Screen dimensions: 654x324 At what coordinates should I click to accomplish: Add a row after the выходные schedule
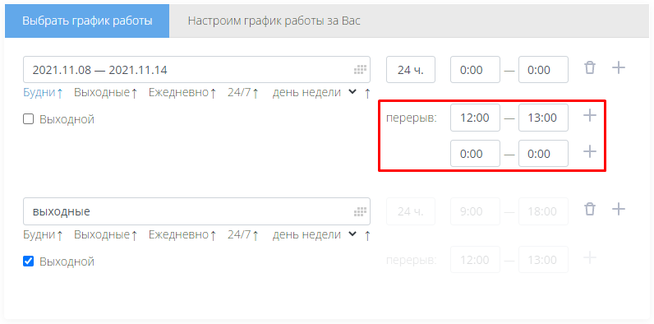pos(619,209)
